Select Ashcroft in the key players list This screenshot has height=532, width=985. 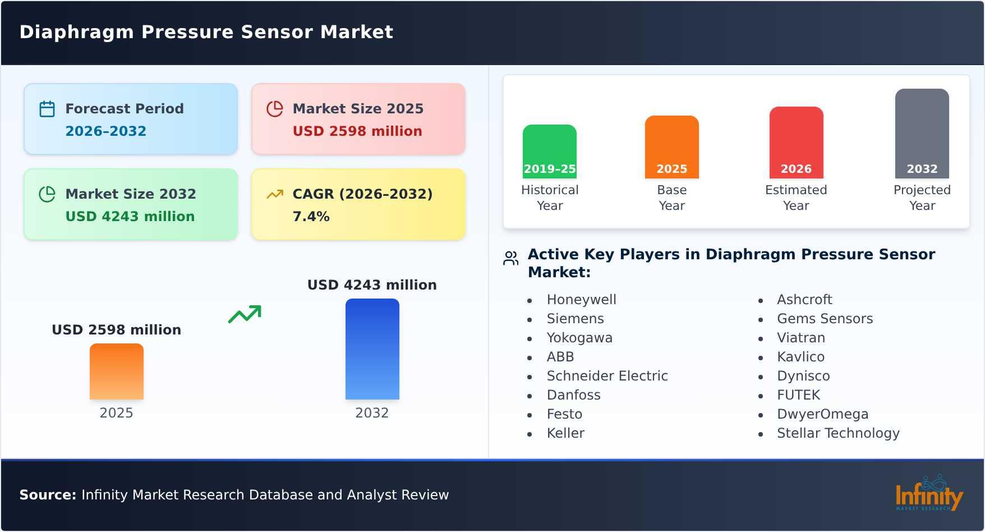click(x=804, y=300)
